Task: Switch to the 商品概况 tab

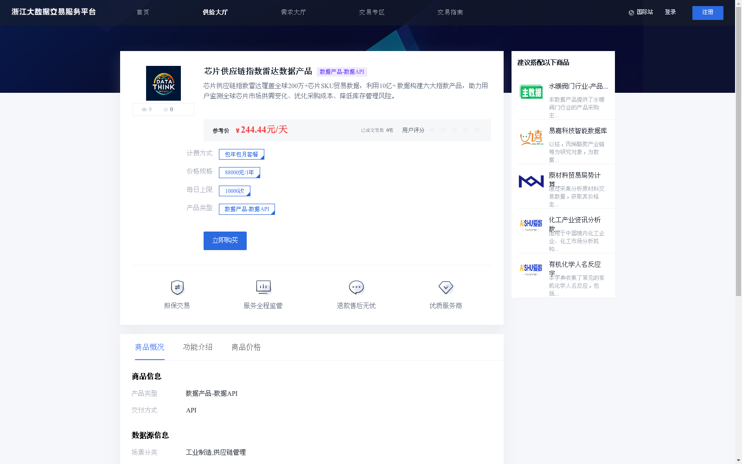Action: coord(149,347)
